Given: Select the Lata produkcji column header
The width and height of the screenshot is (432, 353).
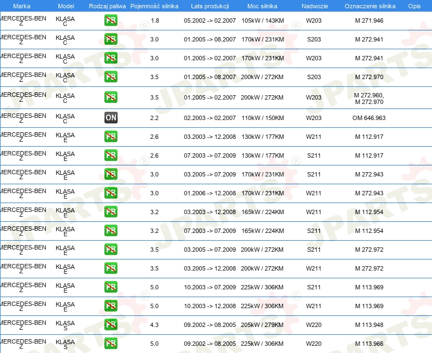Looking at the screenshot, I should point(210,6).
